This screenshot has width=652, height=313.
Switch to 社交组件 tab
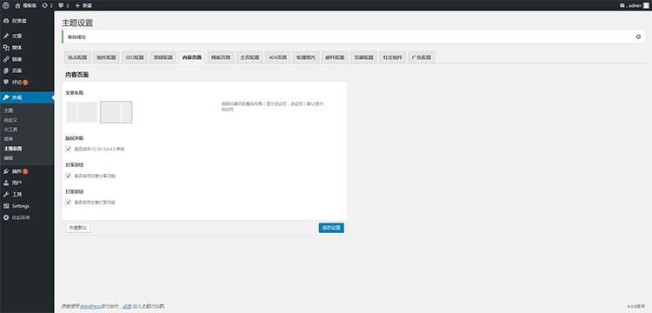pyautogui.click(x=393, y=57)
